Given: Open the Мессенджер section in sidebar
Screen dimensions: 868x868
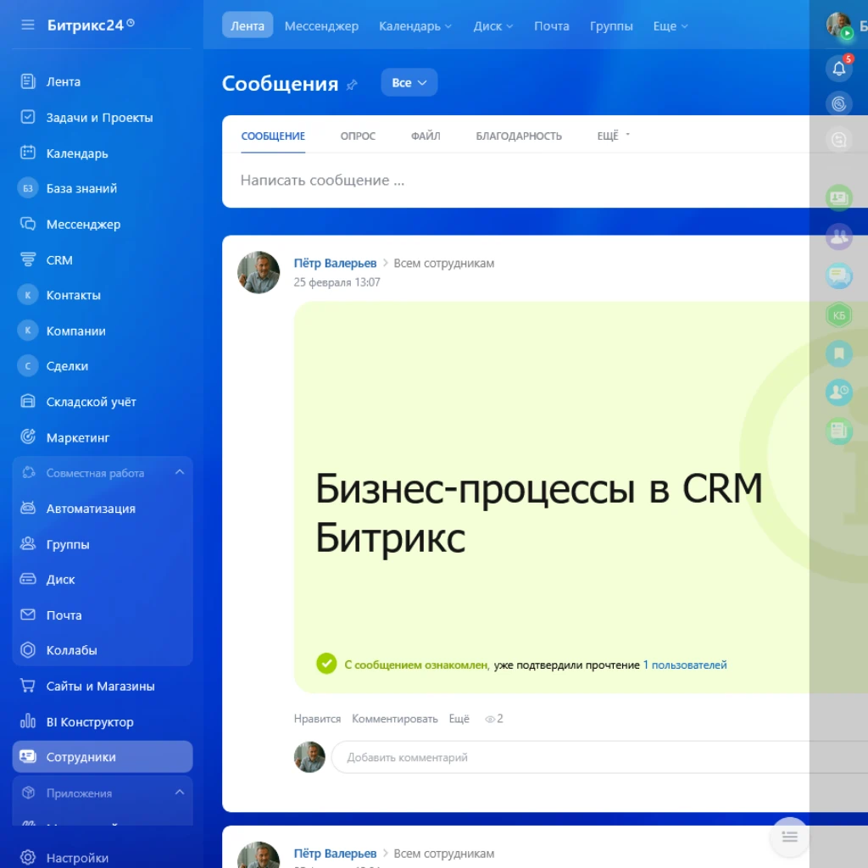Looking at the screenshot, I should (x=81, y=224).
